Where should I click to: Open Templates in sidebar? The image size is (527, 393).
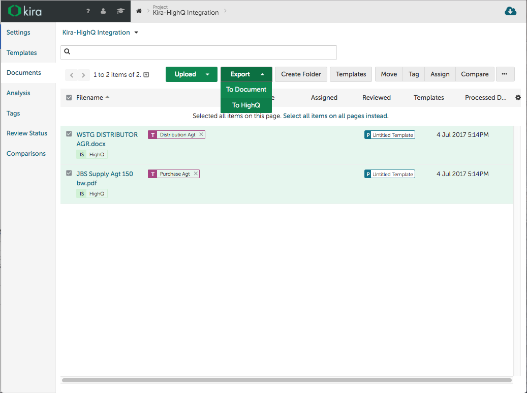pos(21,52)
